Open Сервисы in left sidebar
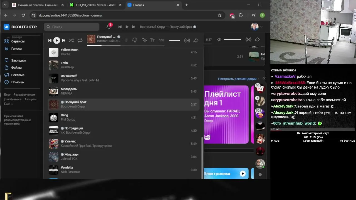The height and width of the screenshot is (200, 356). (18, 41)
